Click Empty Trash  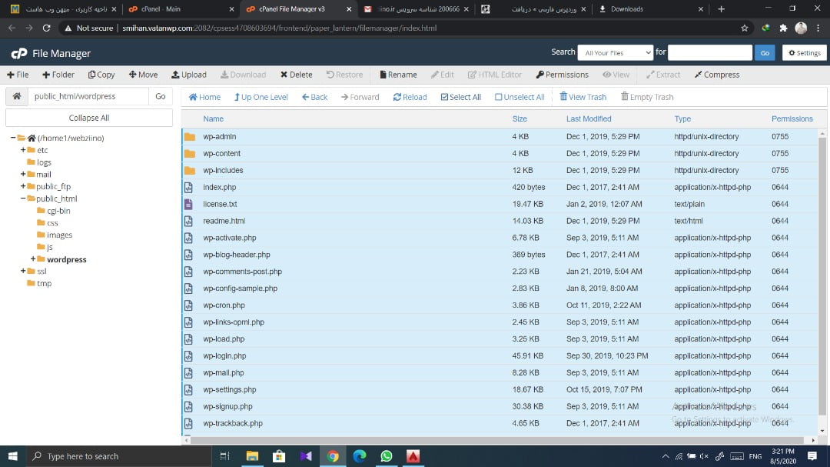click(647, 97)
